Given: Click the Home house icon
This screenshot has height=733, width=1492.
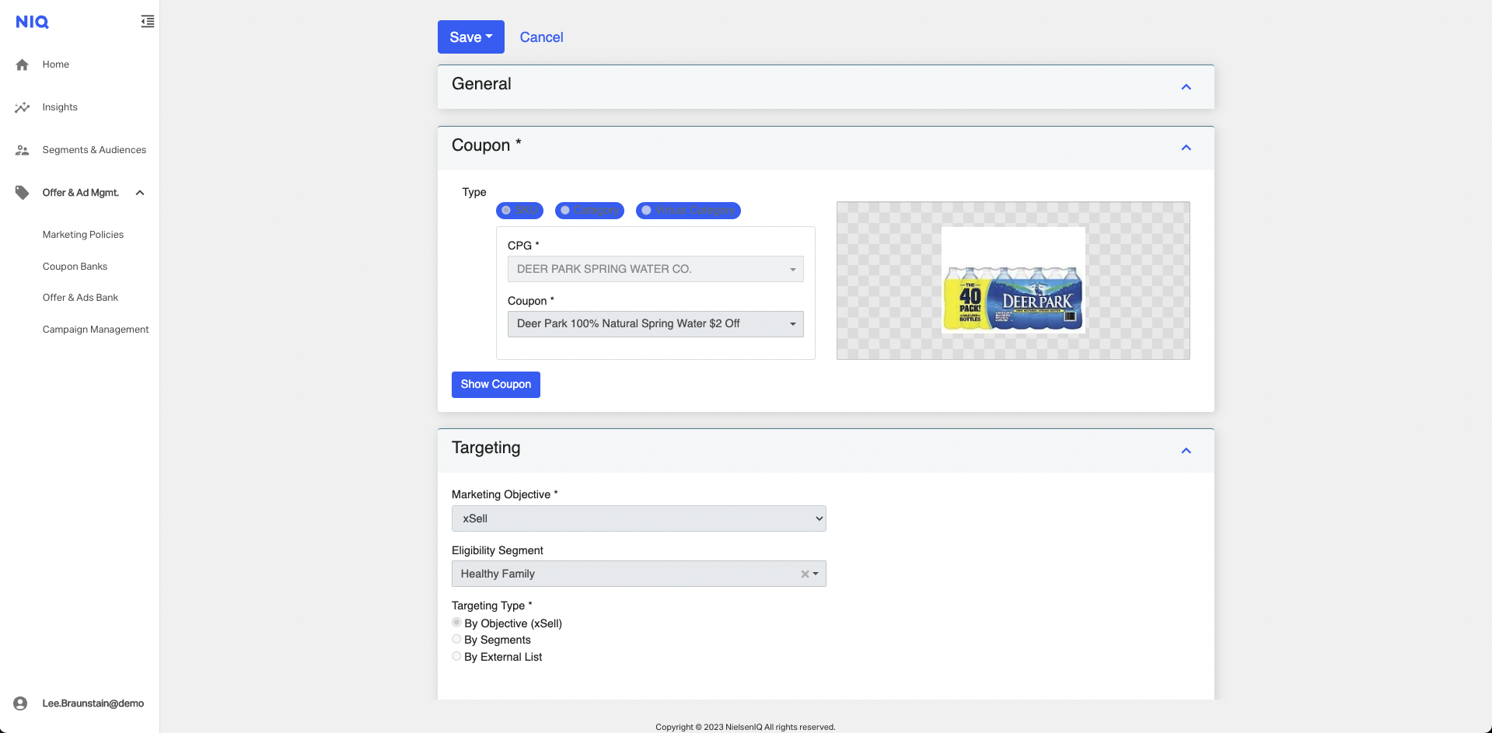Looking at the screenshot, I should click(23, 65).
